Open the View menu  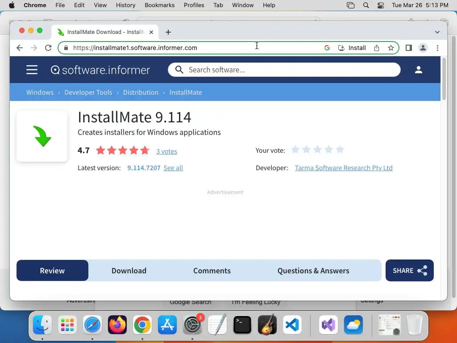pos(100,5)
